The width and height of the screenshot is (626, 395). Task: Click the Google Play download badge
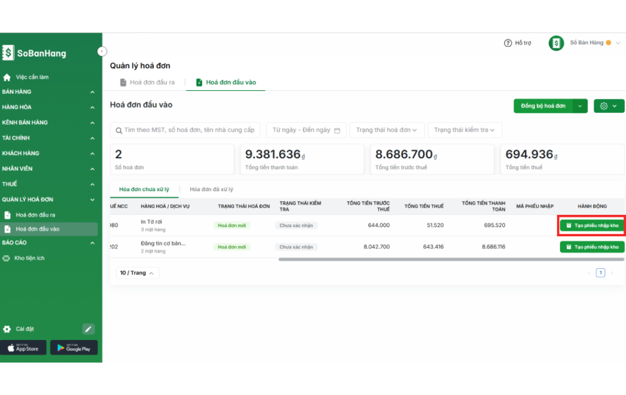click(74, 348)
